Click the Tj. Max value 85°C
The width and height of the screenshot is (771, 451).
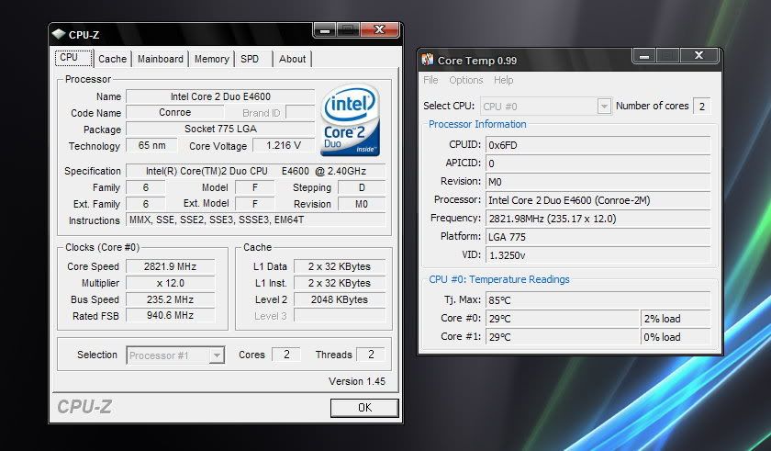(598, 300)
